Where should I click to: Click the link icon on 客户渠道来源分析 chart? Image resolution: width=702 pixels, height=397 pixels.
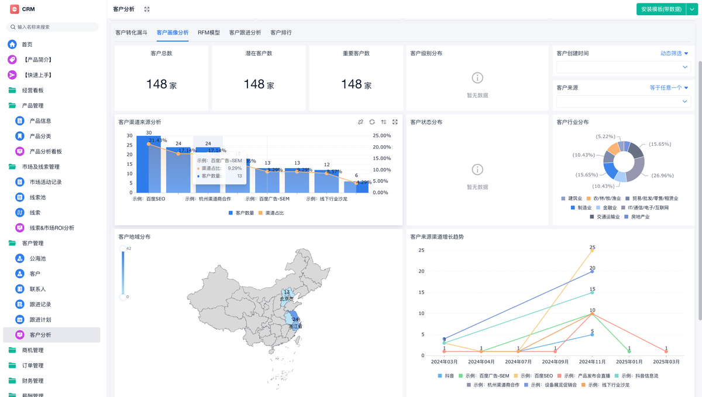pos(360,122)
